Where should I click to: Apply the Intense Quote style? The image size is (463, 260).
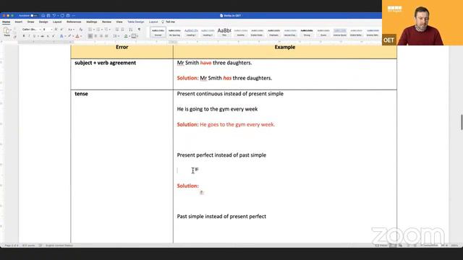coord(340,32)
